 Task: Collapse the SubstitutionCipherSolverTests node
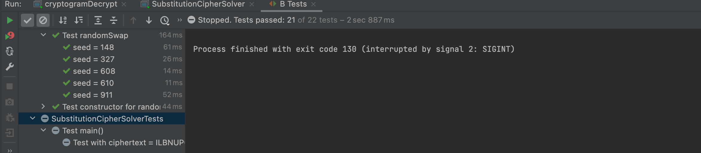[x=33, y=118]
